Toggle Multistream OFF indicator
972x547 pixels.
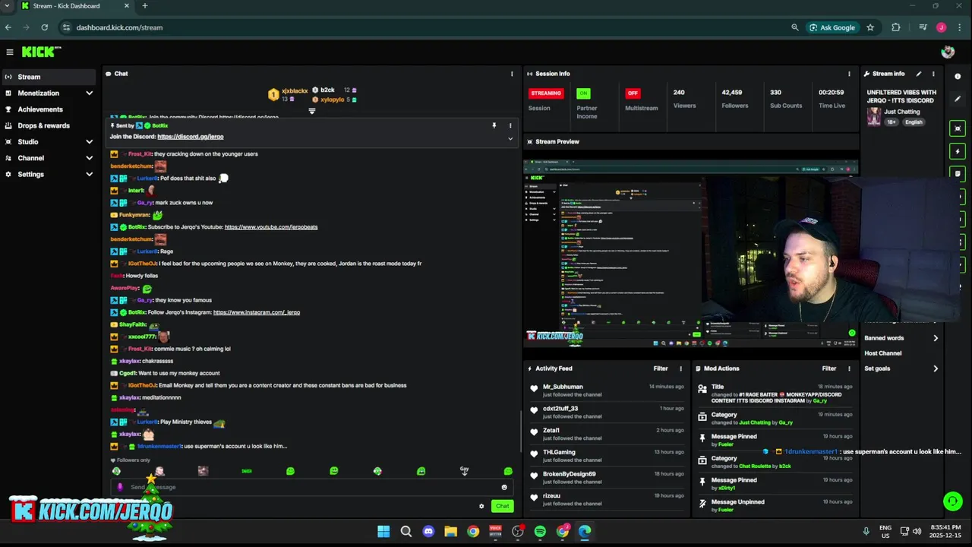click(x=633, y=93)
